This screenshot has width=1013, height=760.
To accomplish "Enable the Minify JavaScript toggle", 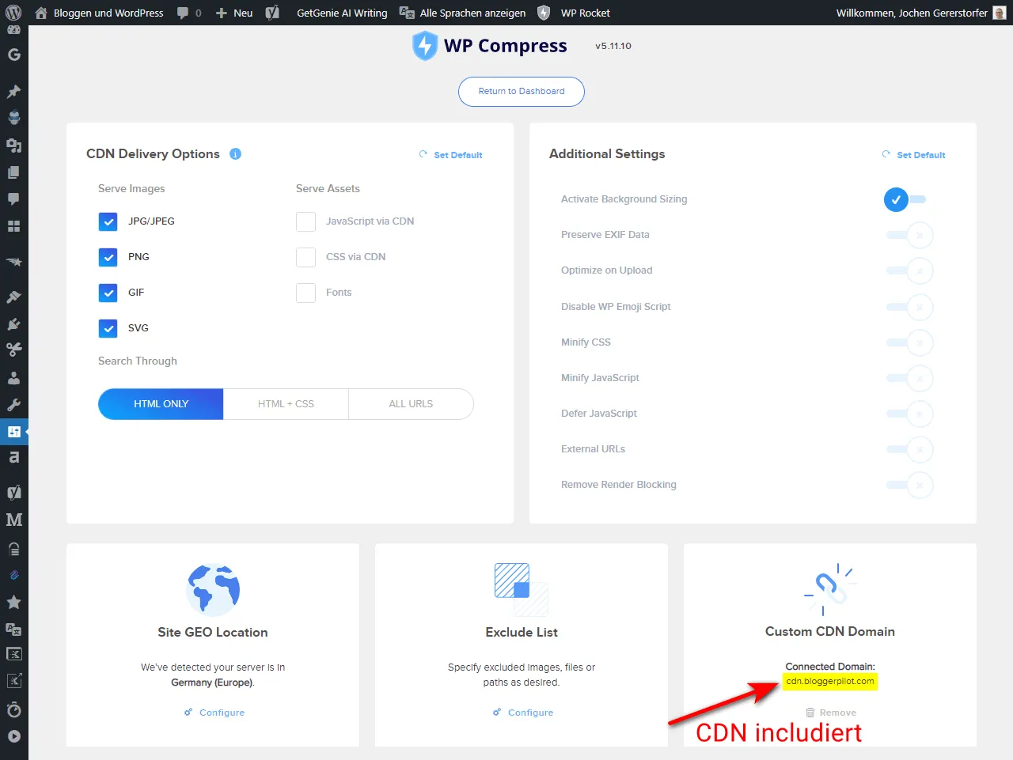I will pos(910,378).
